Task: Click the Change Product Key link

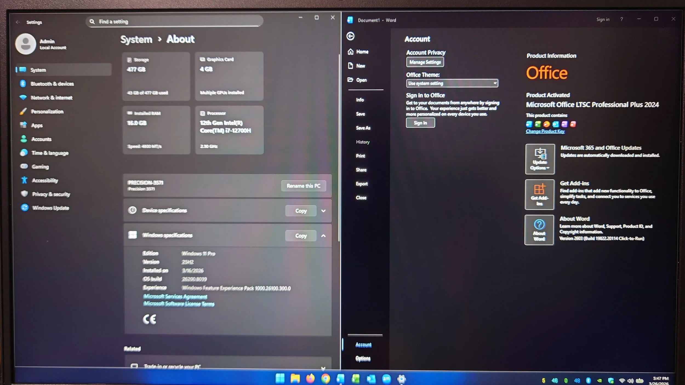Action: (545, 131)
